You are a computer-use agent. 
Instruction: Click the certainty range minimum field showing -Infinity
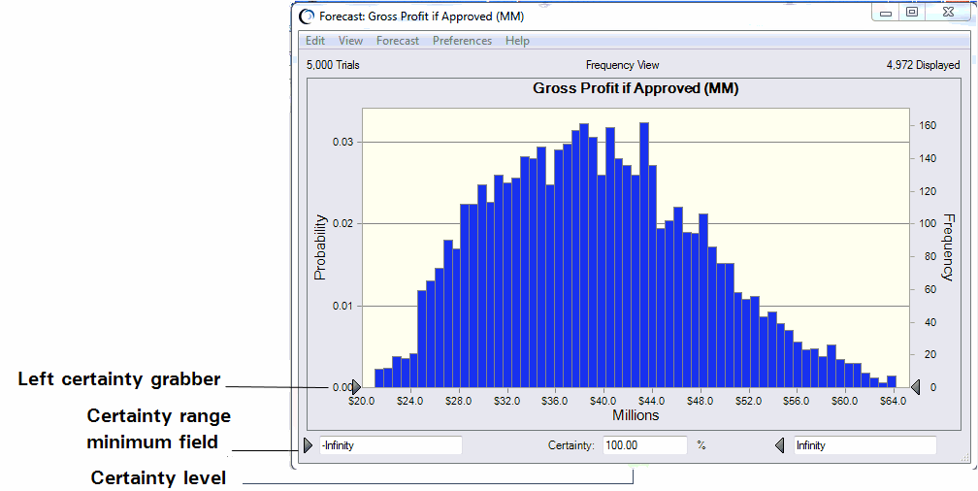click(x=390, y=445)
